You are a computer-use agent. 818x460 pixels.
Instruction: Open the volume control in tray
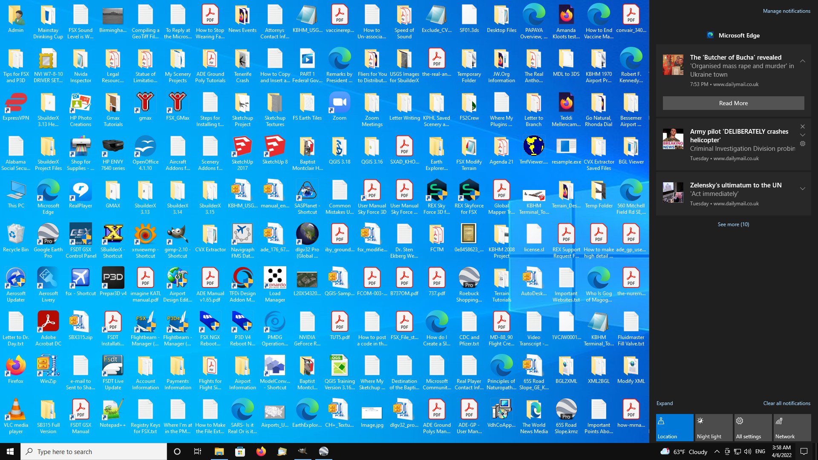748,451
